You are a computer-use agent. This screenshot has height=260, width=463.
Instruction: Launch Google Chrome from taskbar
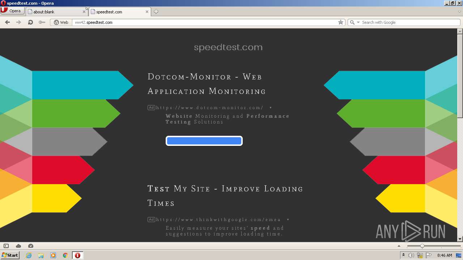pyautogui.click(x=65, y=255)
